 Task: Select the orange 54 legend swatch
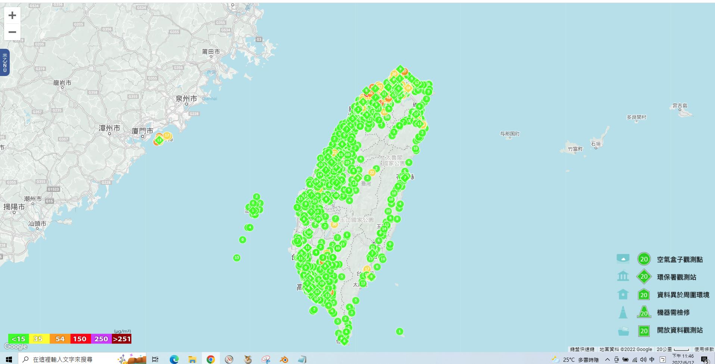coord(60,339)
